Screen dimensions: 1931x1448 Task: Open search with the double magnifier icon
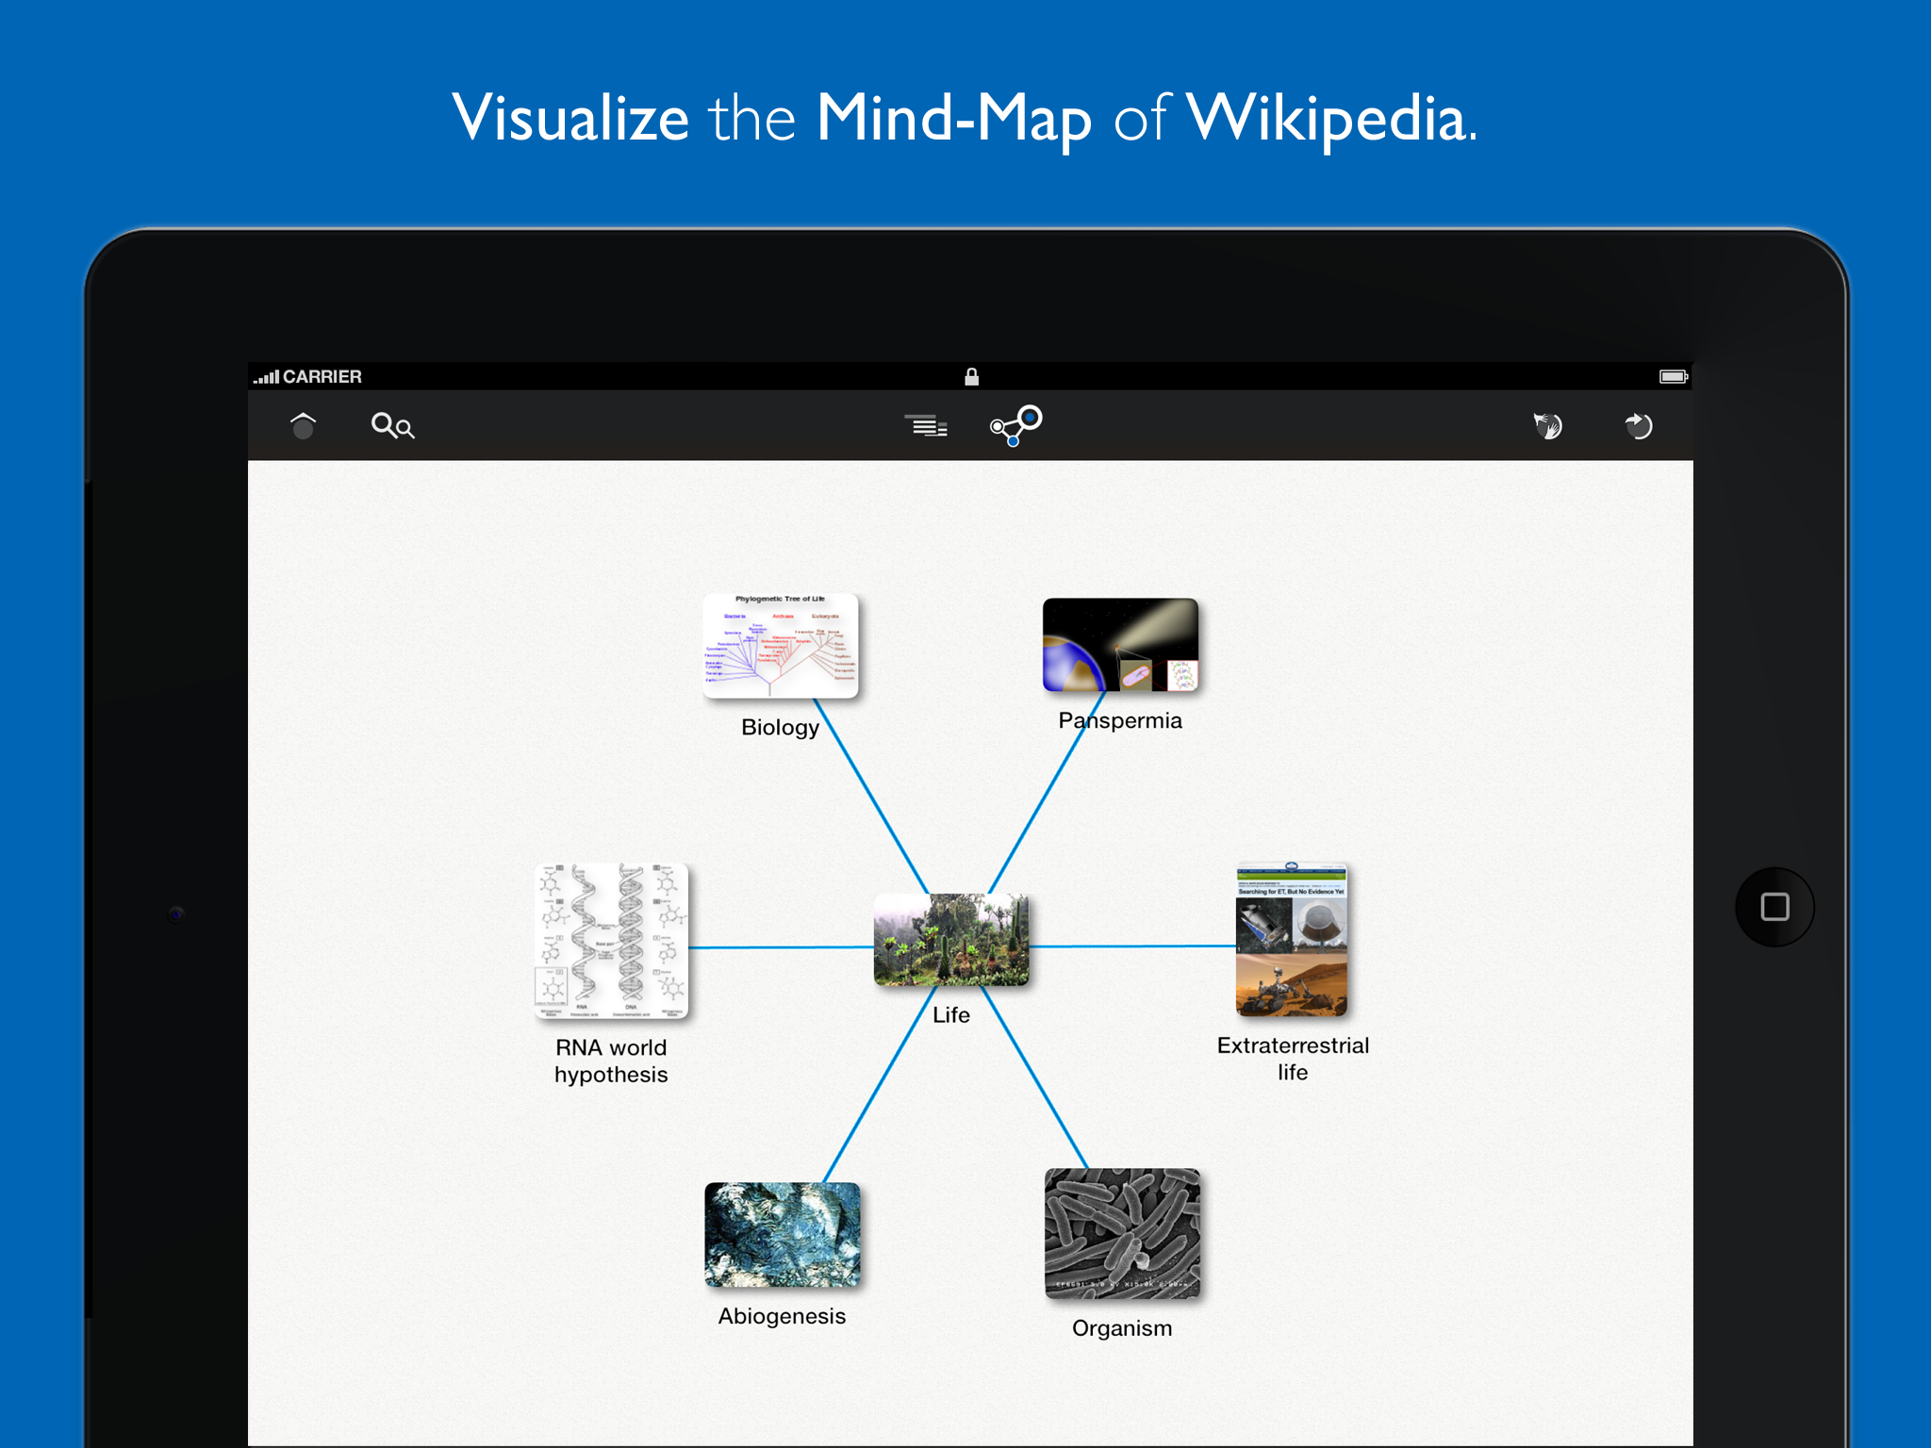tap(392, 426)
